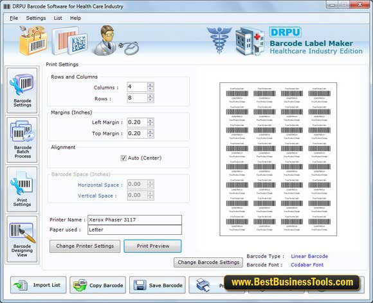The width and height of the screenshot is (373, 303).
Task: Increase the Columns value with up arrow
Action: point(150,84)
